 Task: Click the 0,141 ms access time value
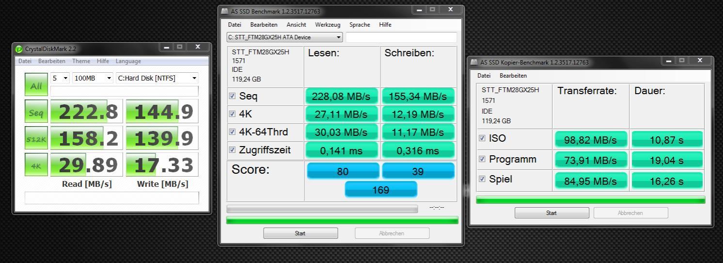coord(342,150)
